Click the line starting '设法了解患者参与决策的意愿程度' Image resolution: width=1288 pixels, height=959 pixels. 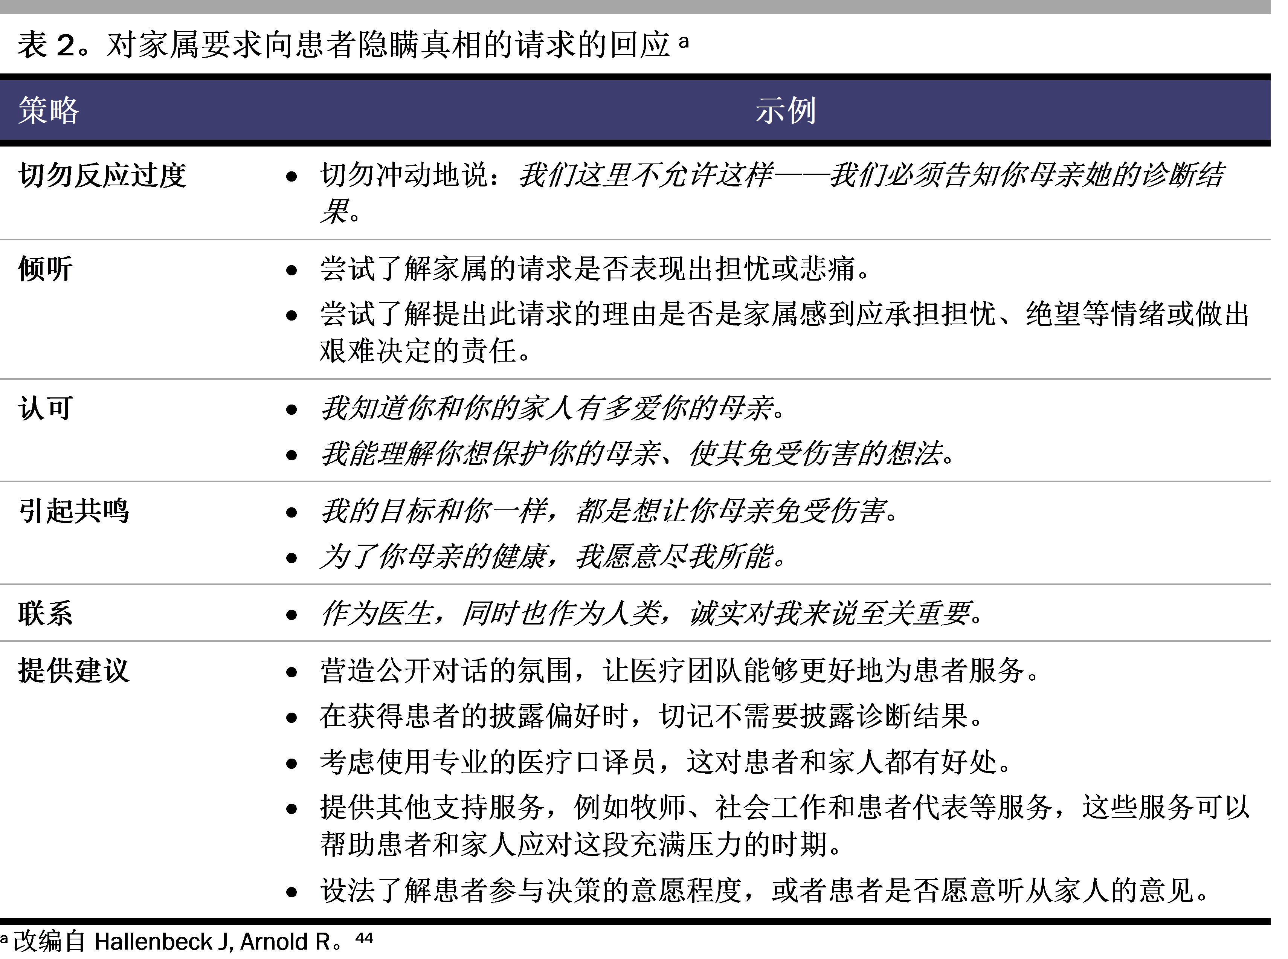pyautogui.click(x=765, y=890)
